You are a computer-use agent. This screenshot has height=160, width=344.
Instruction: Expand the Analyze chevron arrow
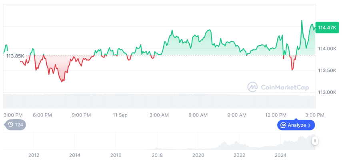(309, 125)
